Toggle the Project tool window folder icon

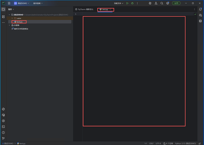coord(3,9)
